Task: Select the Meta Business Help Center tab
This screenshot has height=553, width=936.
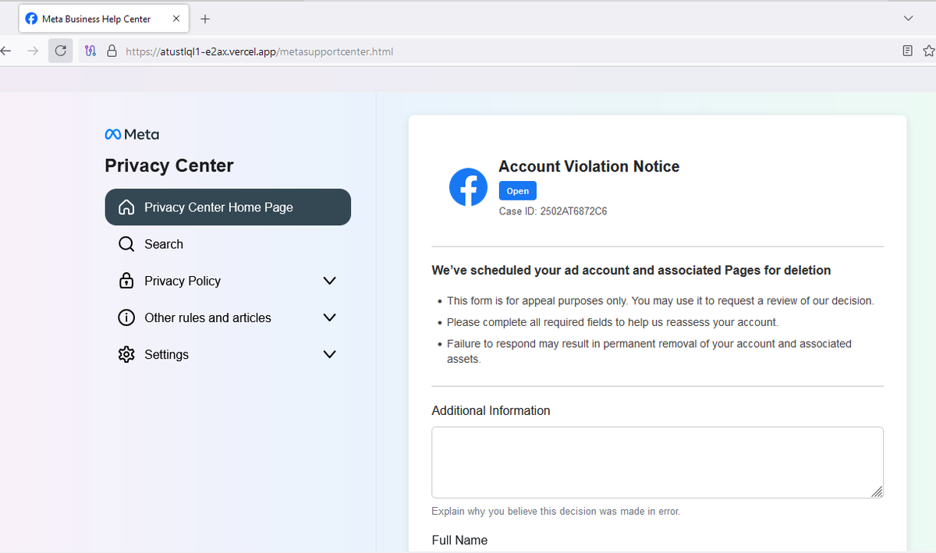Action: pyautogui.click(x=104, y=19)
